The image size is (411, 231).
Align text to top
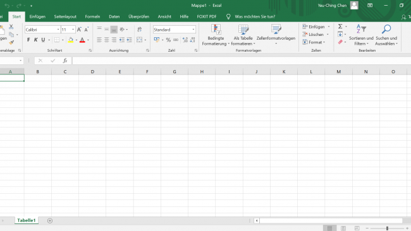click(x=99, y=29)
